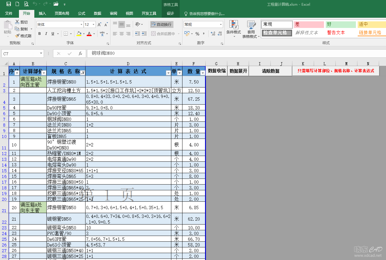Click the 粘贴 paste clipboard icon
The height and width of the screenshot is (260, 386).
pyautogui.click(x=8, y=25)
